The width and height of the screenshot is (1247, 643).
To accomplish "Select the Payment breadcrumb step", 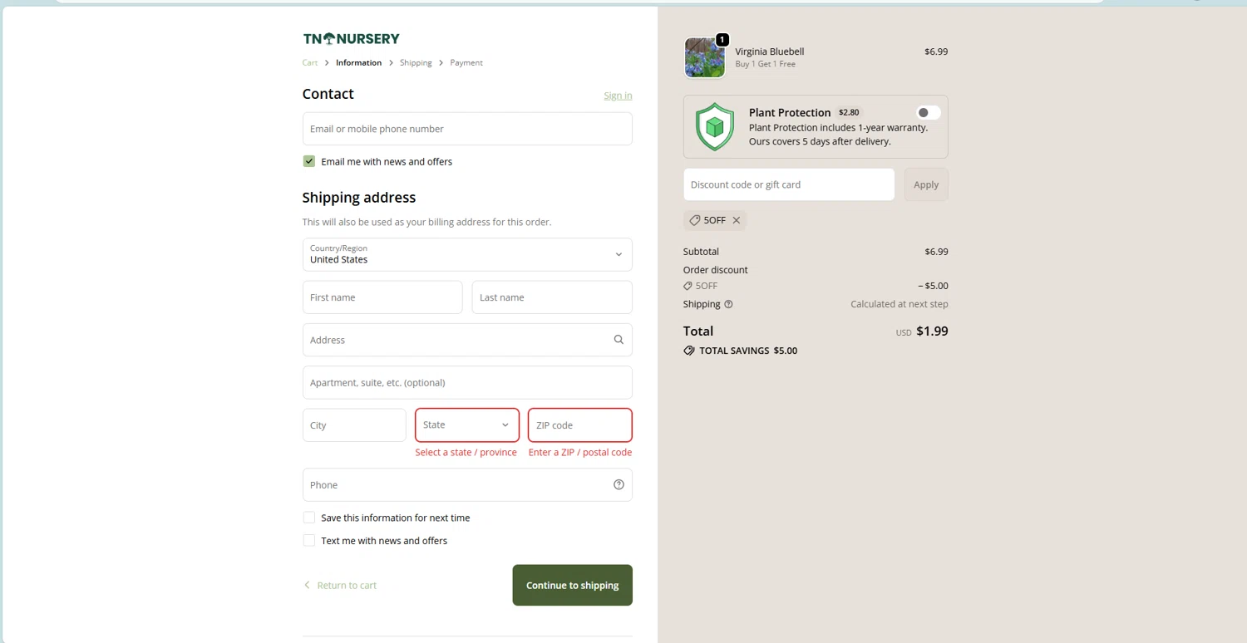I will click(x=466, y=62).
